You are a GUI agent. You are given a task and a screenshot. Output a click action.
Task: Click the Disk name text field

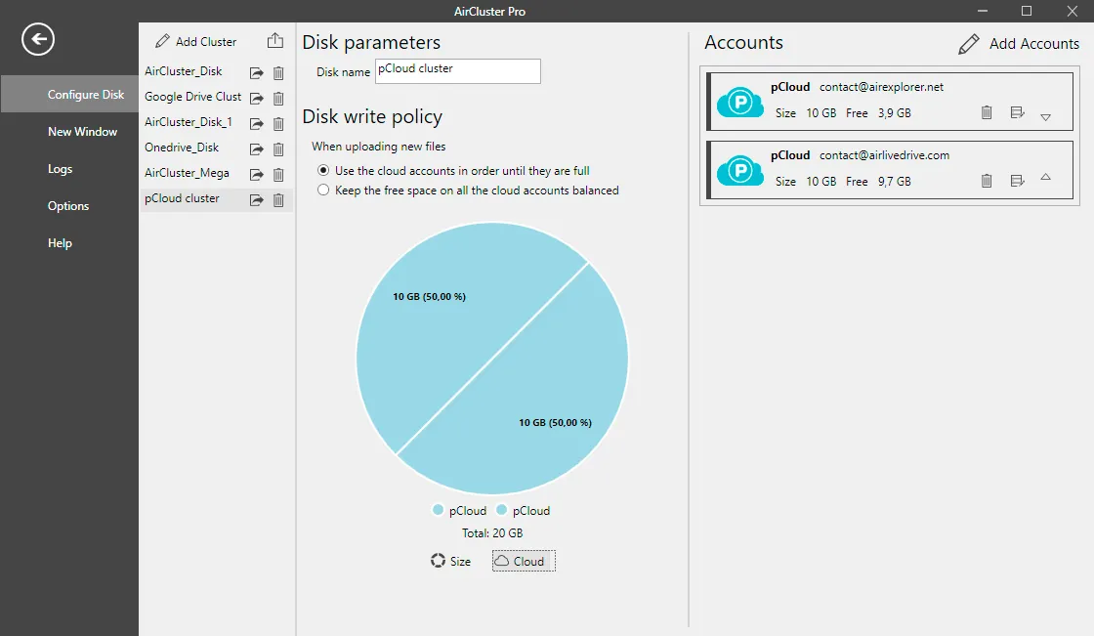pyautogui.click(x=458, y=71)
